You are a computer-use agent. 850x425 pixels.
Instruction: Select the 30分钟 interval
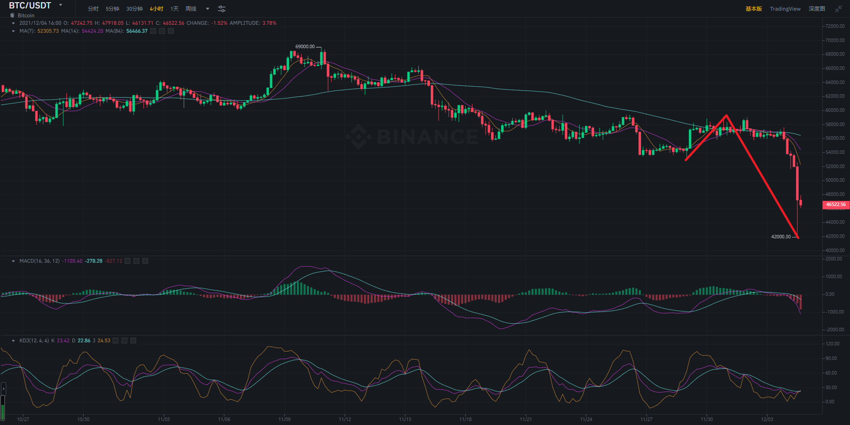pos(134,9)
